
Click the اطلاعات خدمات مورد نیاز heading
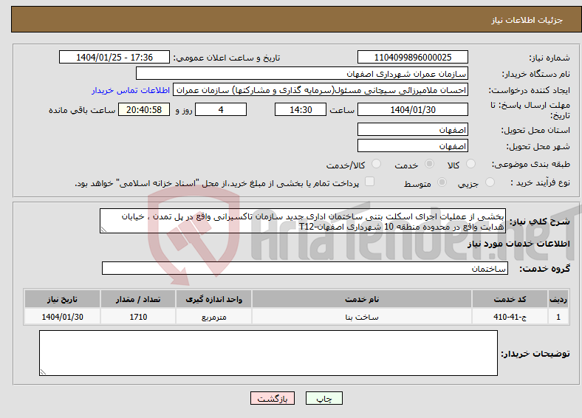[x=518, y=244]
